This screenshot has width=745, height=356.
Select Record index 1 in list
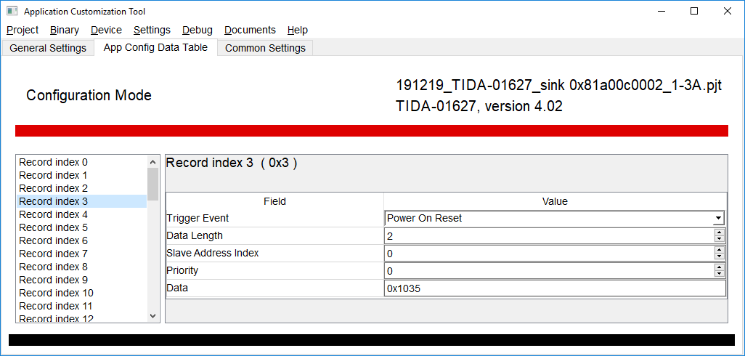(82, 175)
